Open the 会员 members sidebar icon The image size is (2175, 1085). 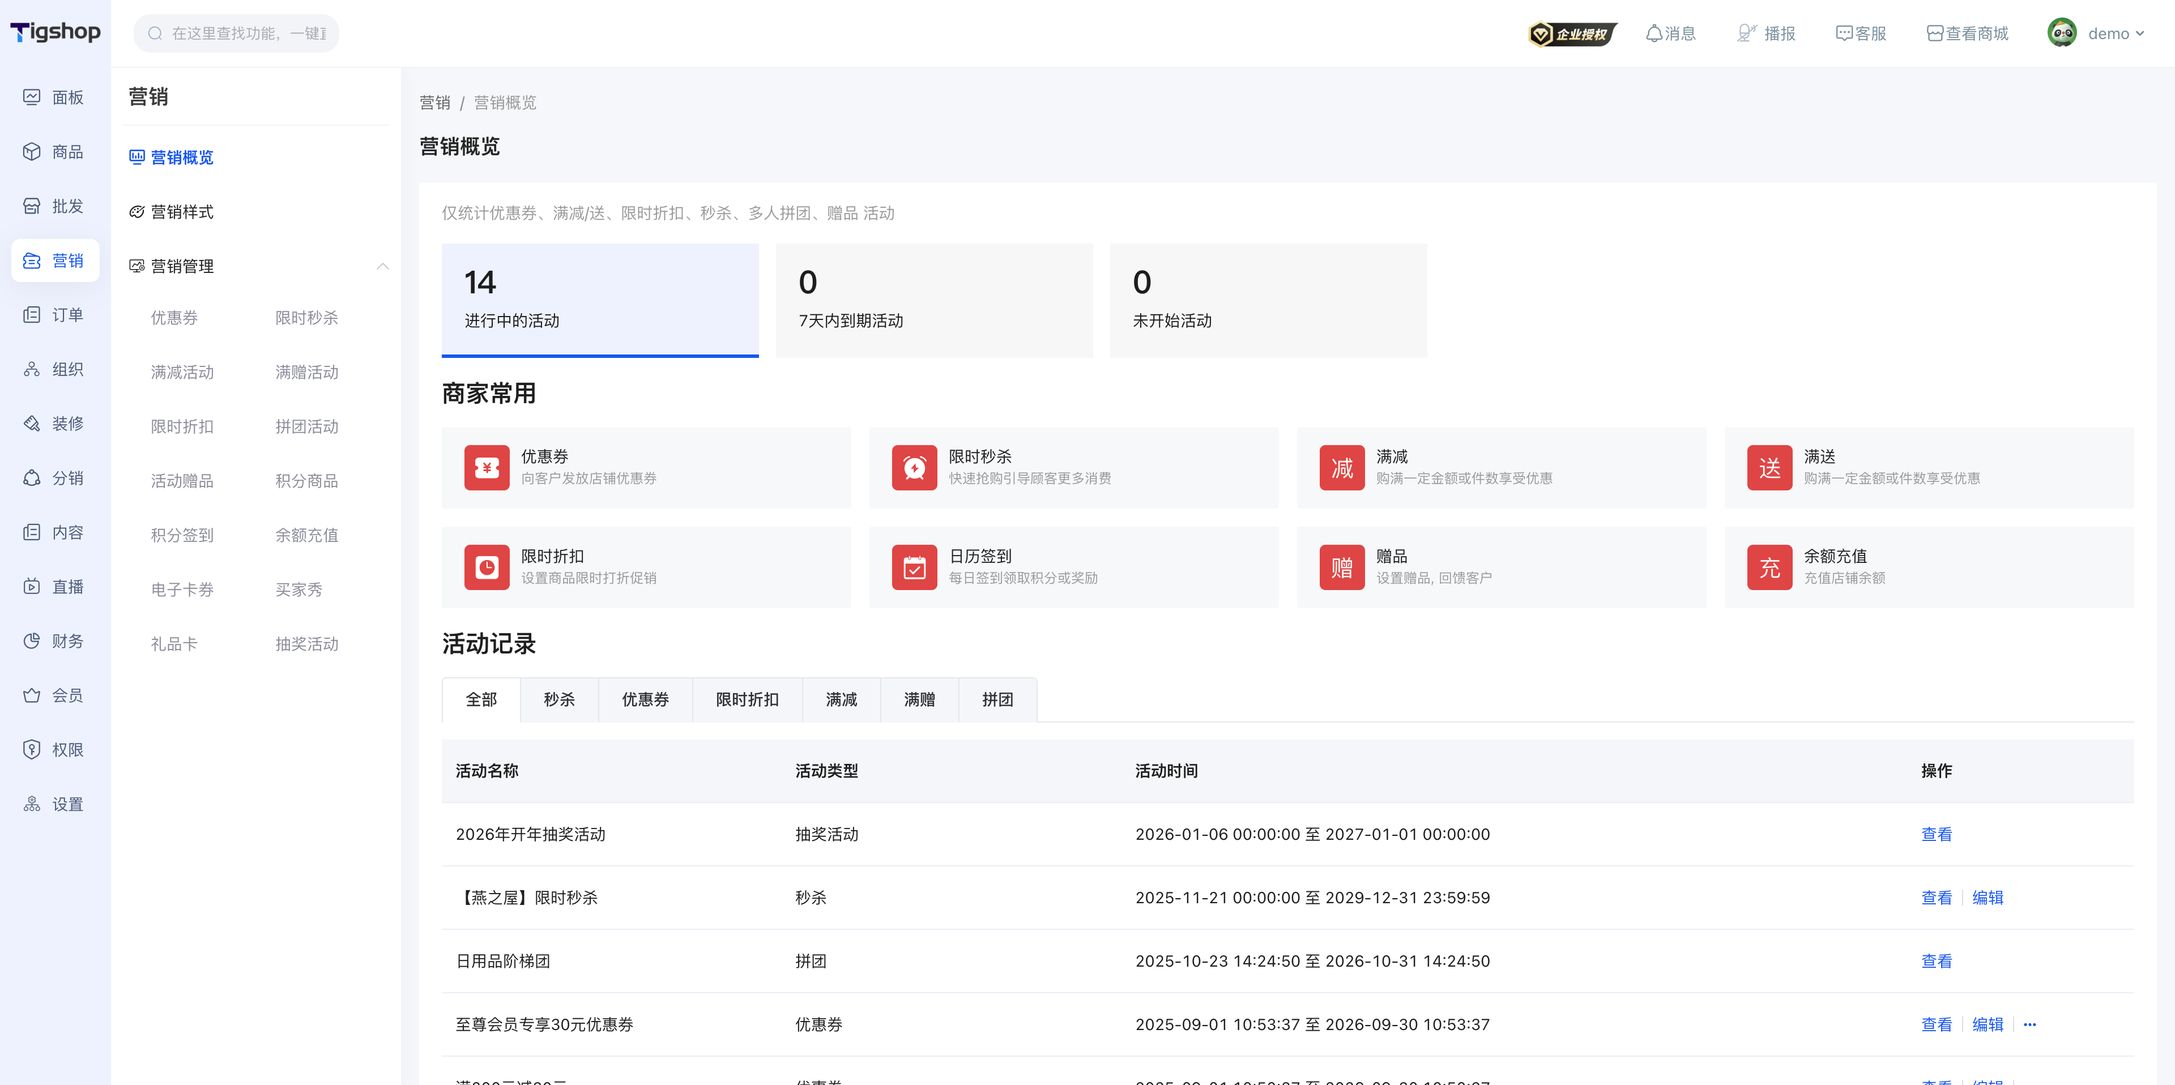tap(31, 696)
